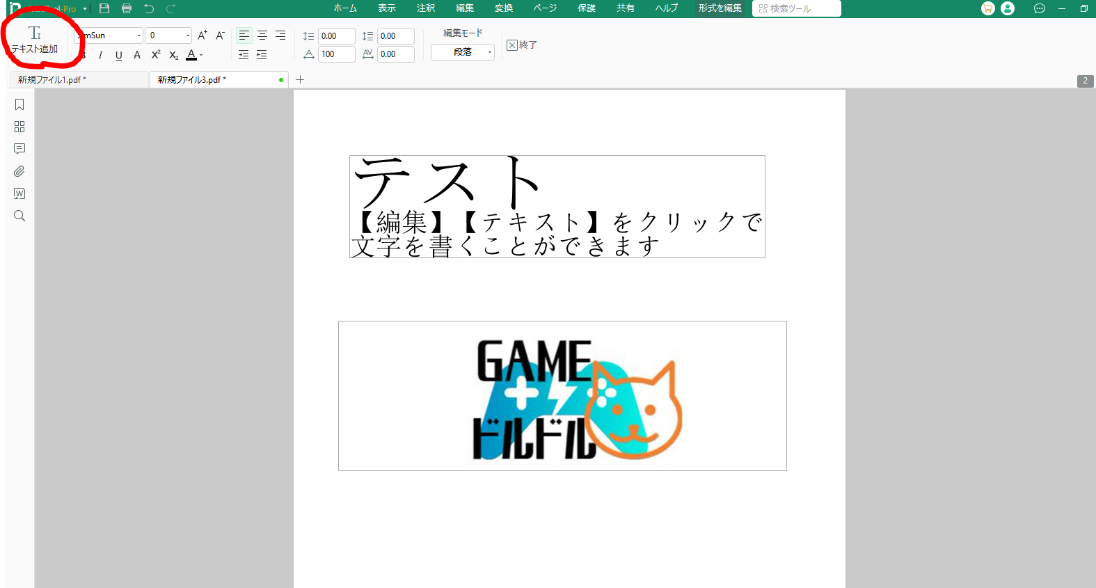1096x588 pixels.
Task: Open the user account icon
Action: coord(1008,8)
